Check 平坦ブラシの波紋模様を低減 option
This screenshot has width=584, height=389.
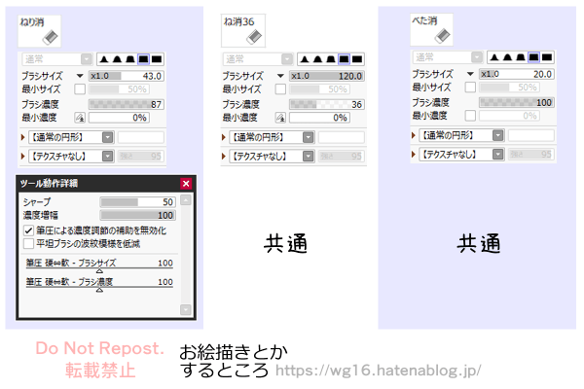coord(28,244)
